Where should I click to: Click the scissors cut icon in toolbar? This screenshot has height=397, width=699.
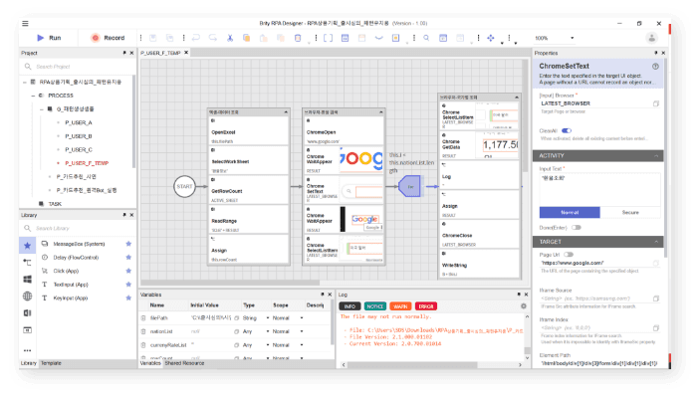coord(230,38)
